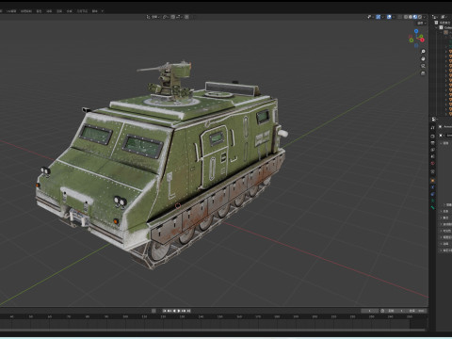
Task: Toggle camera view with the camera icon
Action: click(x=423, y=66)
